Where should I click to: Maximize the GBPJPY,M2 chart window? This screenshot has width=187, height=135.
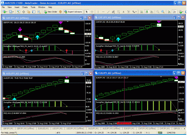click(85, 18)
